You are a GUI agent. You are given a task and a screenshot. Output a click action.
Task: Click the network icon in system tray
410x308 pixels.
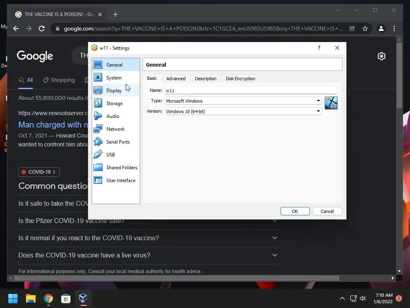point(353,298)
